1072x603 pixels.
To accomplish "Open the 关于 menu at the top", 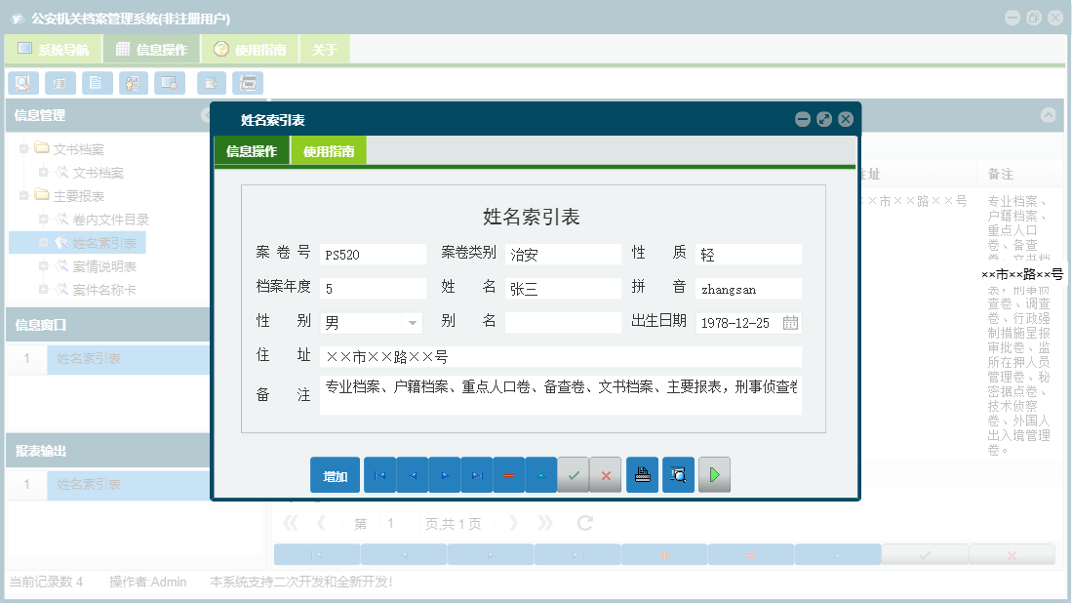I will [x=324, y=47].
